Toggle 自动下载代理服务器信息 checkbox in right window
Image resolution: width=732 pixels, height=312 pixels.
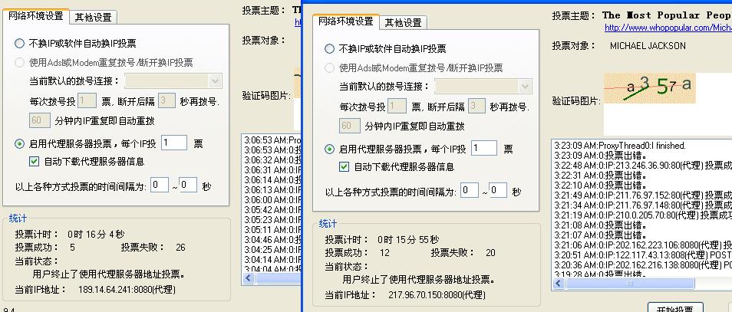tap(344, 167)
